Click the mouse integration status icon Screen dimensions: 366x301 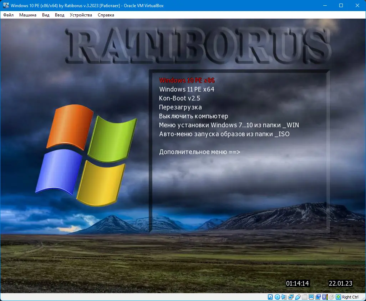point(331,297)
